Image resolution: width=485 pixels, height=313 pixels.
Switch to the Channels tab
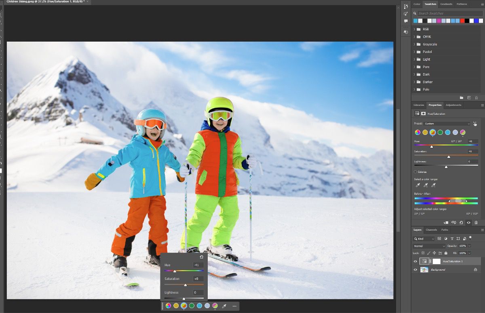click(x=431, y=230)
